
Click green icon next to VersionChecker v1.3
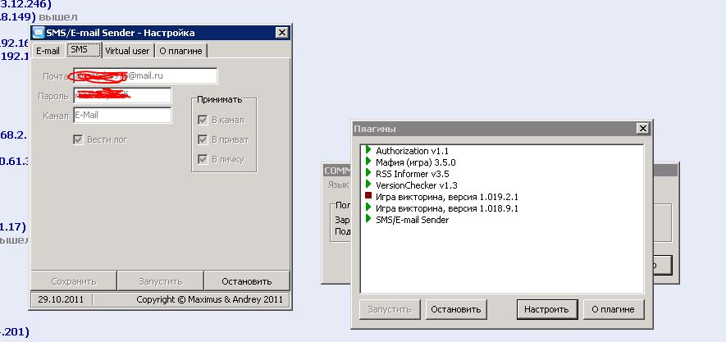367,185
